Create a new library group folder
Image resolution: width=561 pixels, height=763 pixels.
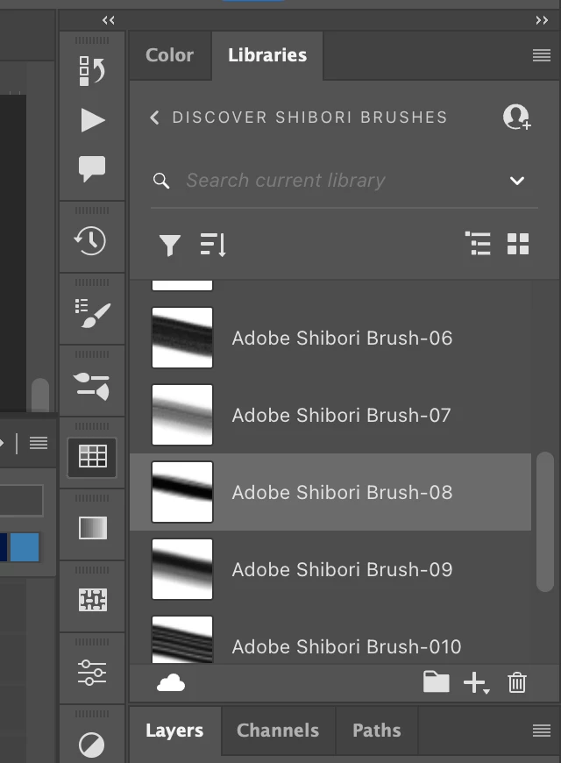coord(436,681)
